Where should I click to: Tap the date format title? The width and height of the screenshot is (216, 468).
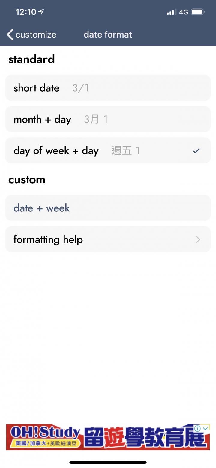pyautogui.click(x=108, y=35)
